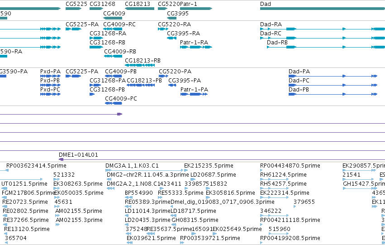This screenshot has height=245, width=385.
Task: Select the CG4009 gene label
Action: pos(114,13)
